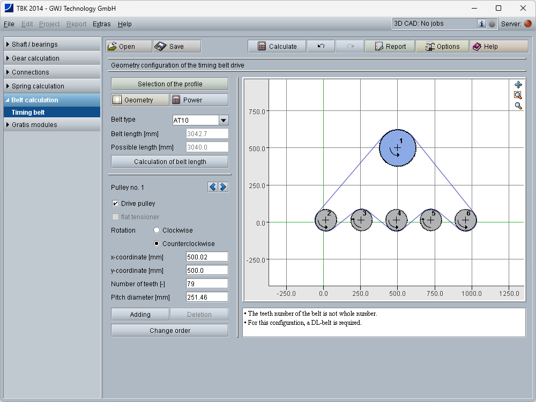Go to next pulley with right arrow
536x402 pixels.
[223, 187]
